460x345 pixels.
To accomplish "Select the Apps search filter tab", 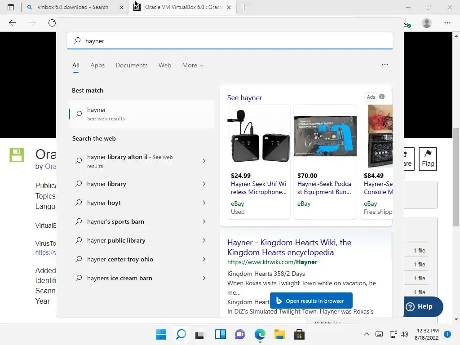I will 97,66.
